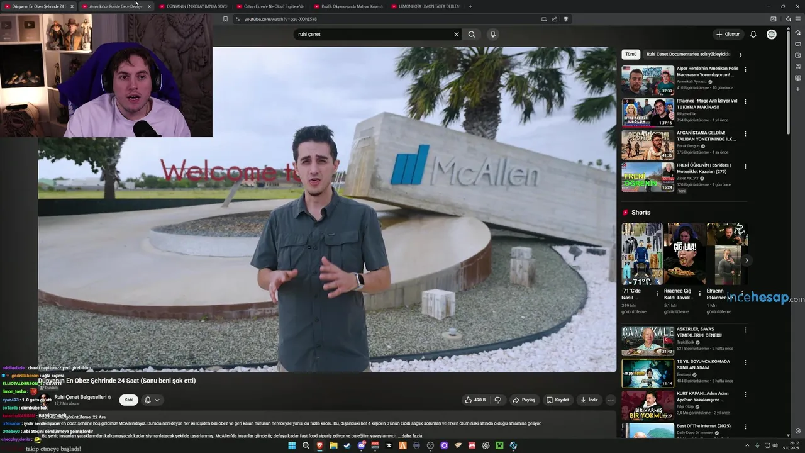Open ChatGPT from taskbar
805x453 pixels.
[x=486, y=445]
